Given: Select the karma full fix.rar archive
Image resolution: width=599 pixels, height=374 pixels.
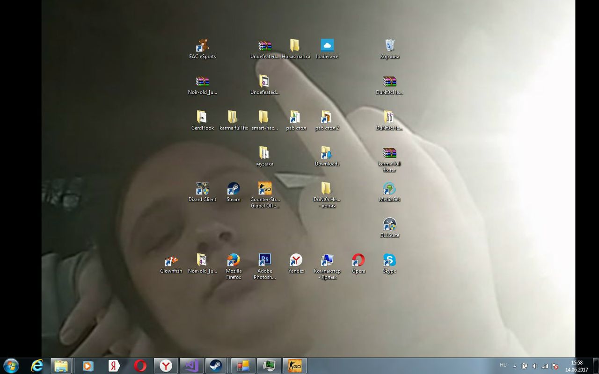Looking at the screenshot, I should [x=389, y=153].
